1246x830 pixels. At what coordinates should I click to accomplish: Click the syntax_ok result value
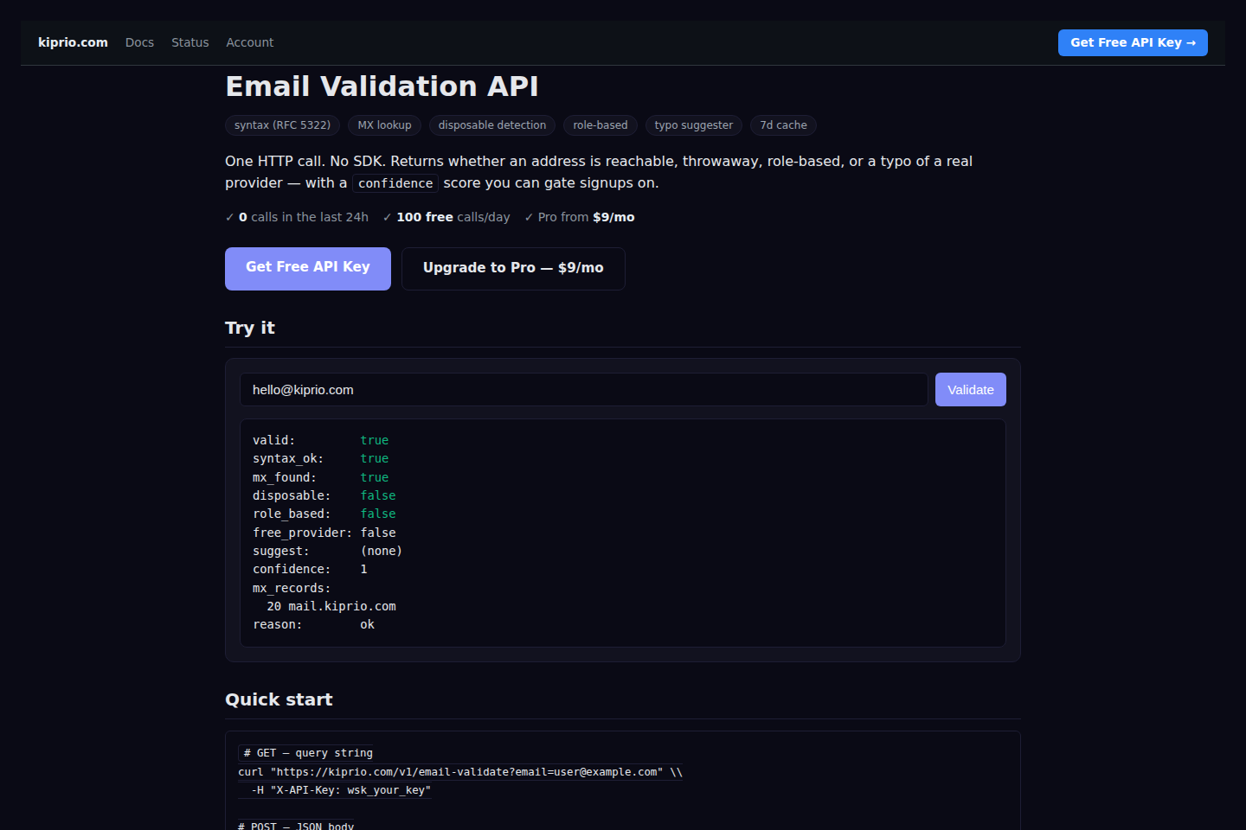375,458
